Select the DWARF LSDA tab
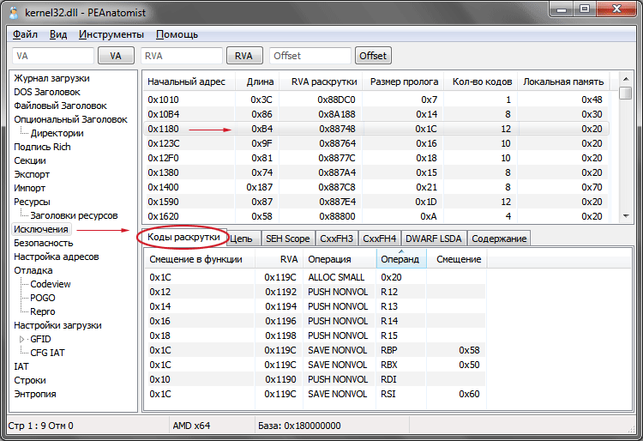The image size is (643, 441). pyautogui.click(x=435, y=238)
